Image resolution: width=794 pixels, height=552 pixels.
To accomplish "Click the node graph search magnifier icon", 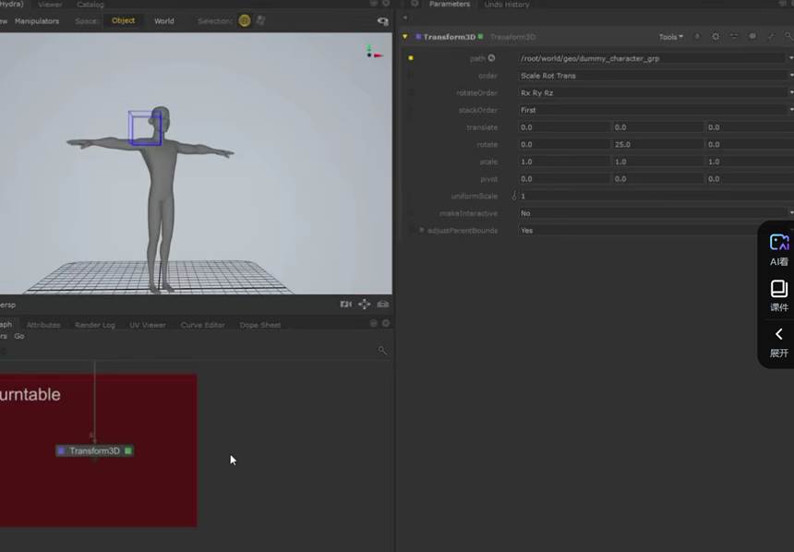I will (382, 351).
